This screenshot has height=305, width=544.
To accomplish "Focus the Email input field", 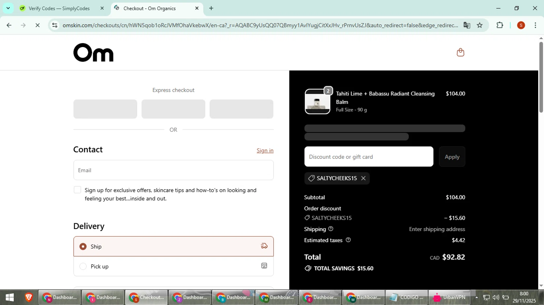I will 173,170.
